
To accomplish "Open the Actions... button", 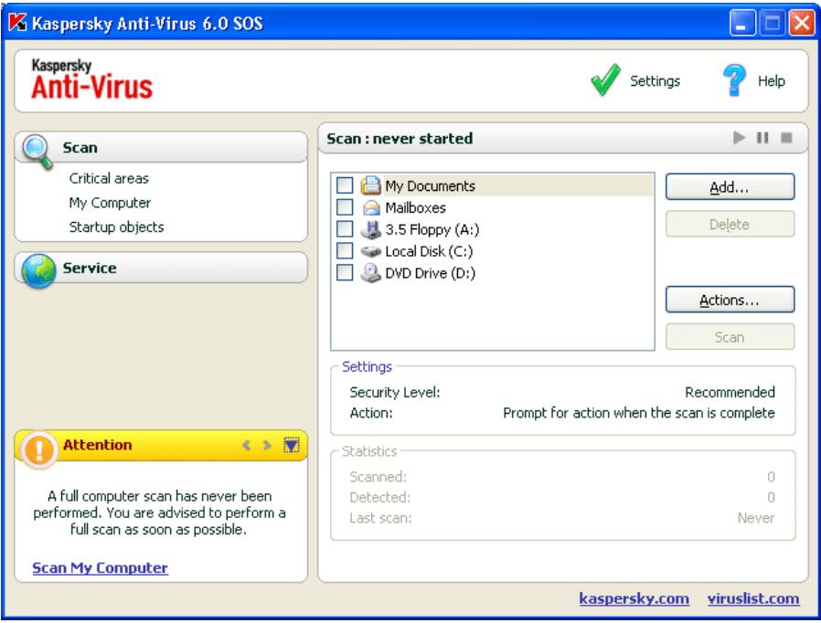I will point(730,300).
